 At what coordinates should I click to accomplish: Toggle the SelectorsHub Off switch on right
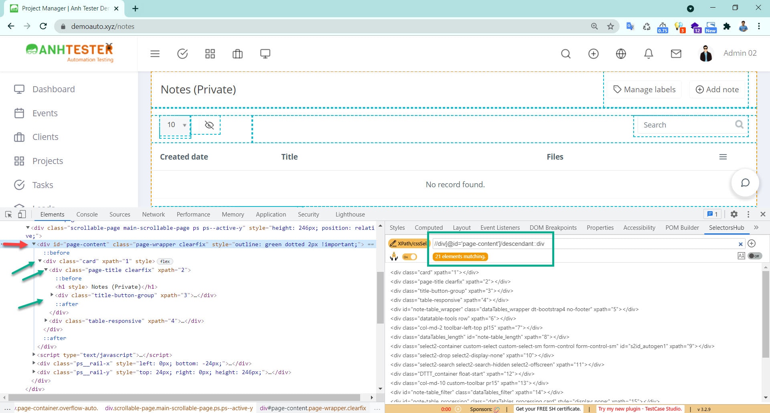point(755,256)
